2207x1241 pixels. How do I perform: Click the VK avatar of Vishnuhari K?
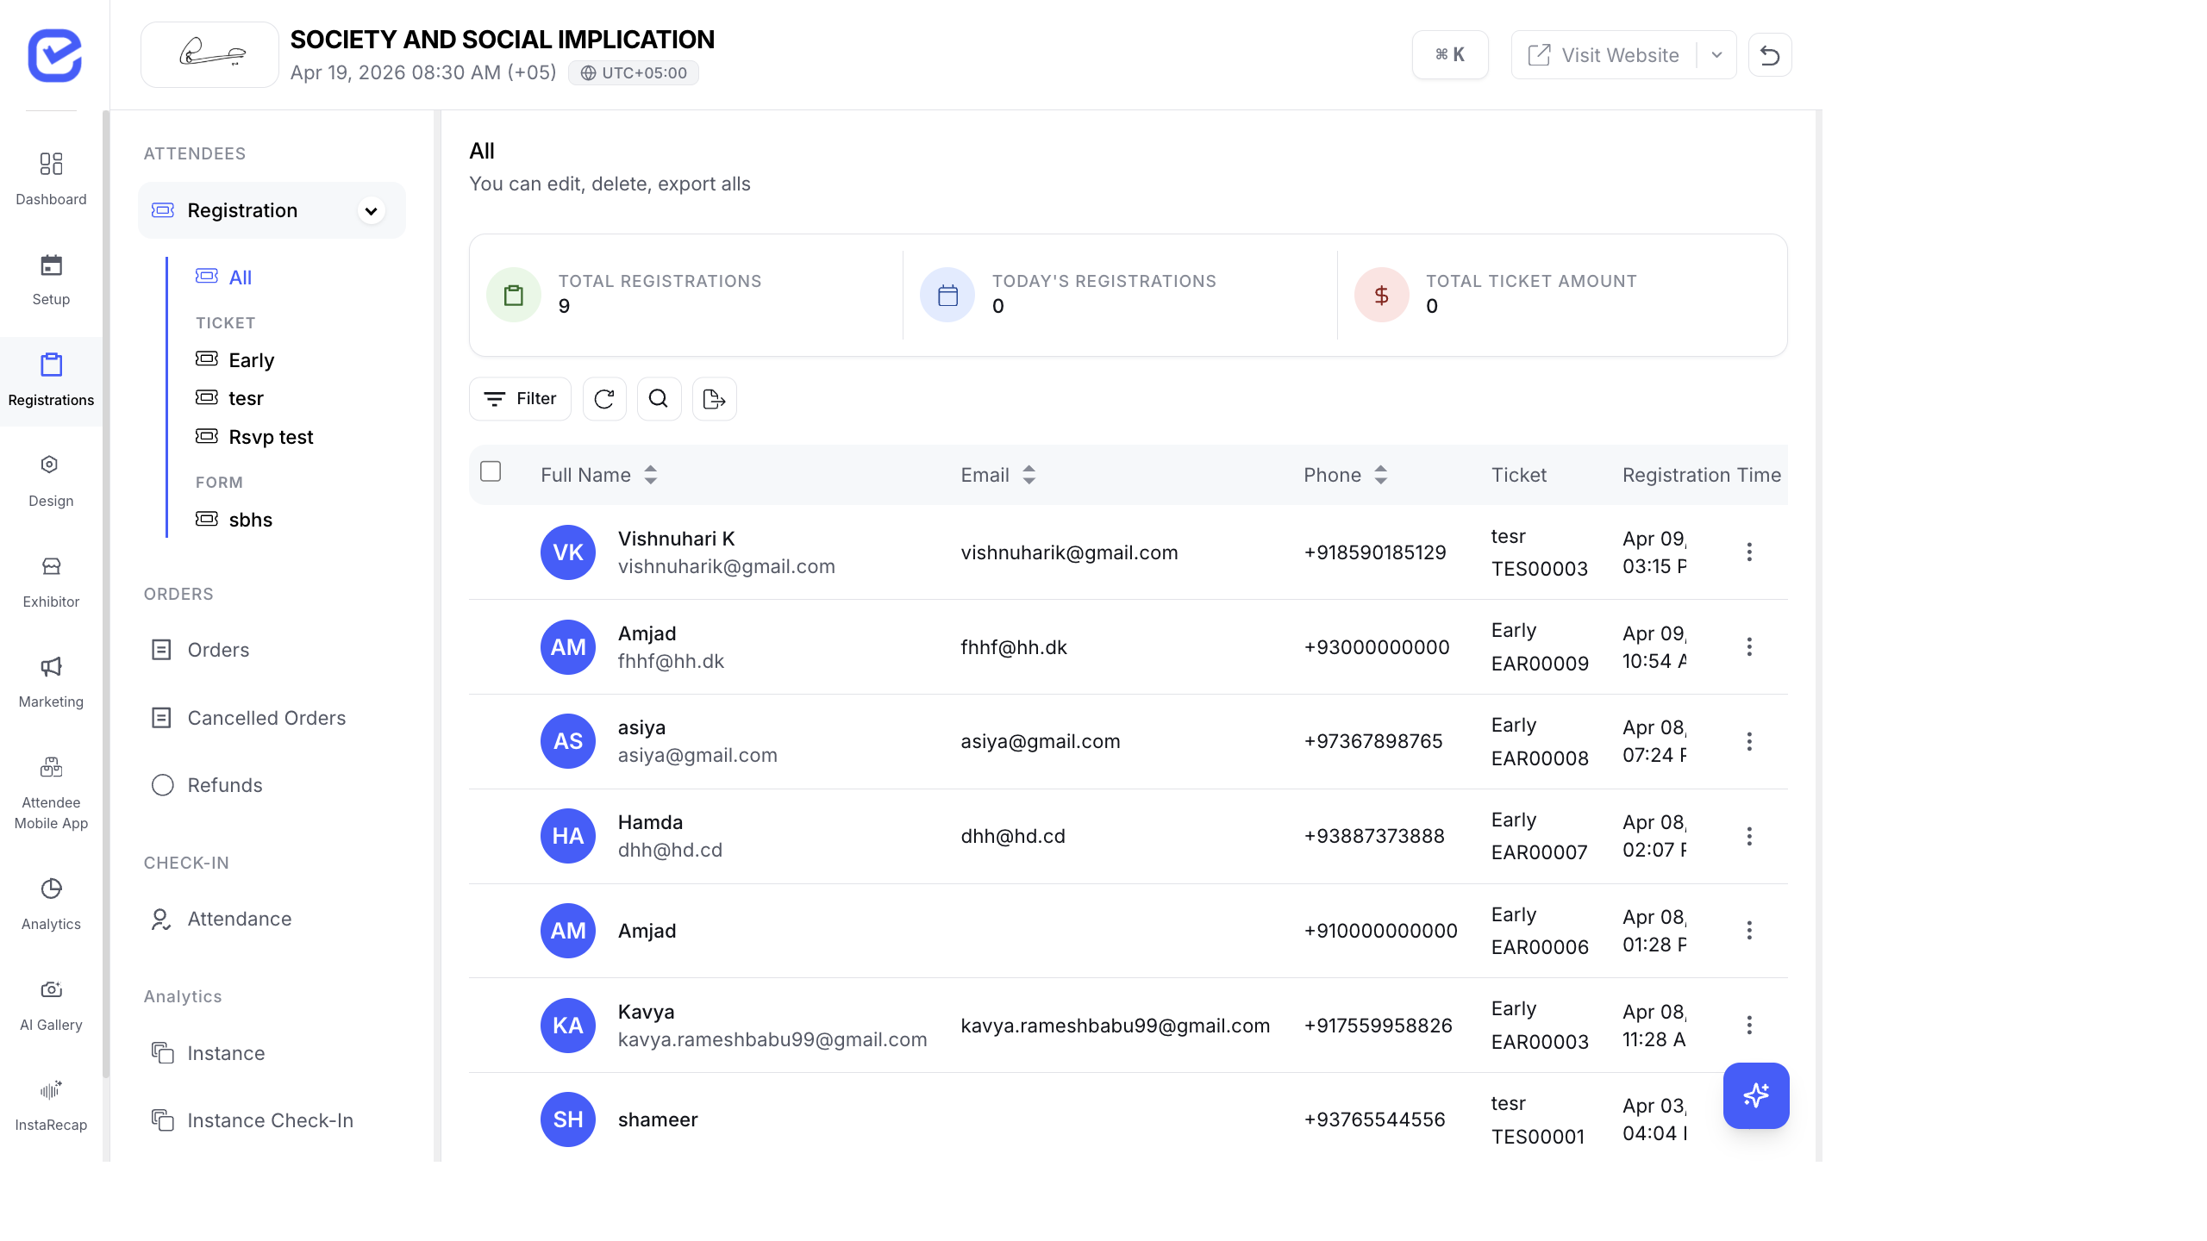[x=568, y=552]
